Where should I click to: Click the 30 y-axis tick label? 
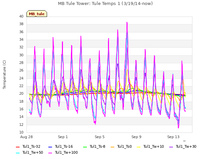tap(21, 55)
